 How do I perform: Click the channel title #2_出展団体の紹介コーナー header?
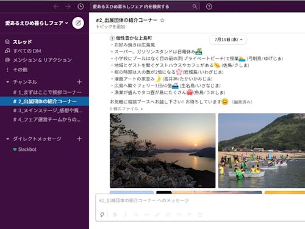tap(126, 20)
